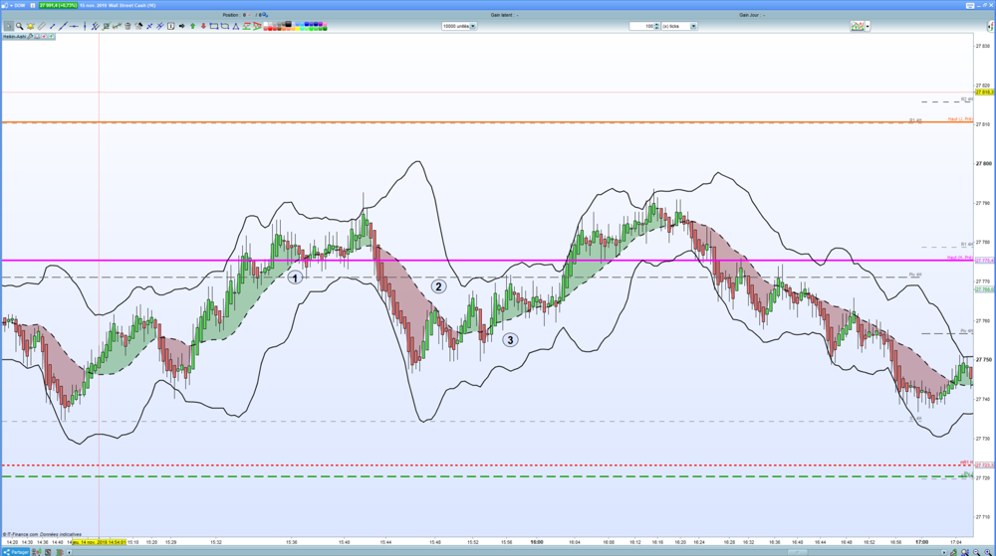Insert a green up arrow marker
Image resolution: width=996 pixels, height=556 pixels.
pyautogui.click(x=192, y=26)
